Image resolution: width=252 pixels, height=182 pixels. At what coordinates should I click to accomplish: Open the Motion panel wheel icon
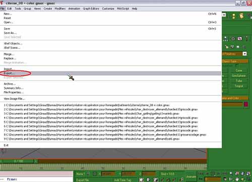coord(233,39)
